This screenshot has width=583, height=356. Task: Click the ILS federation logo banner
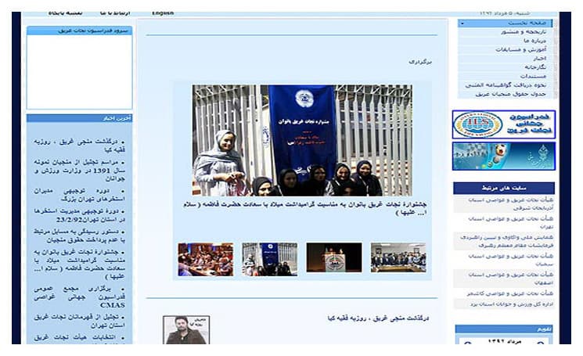coord(503,125)
